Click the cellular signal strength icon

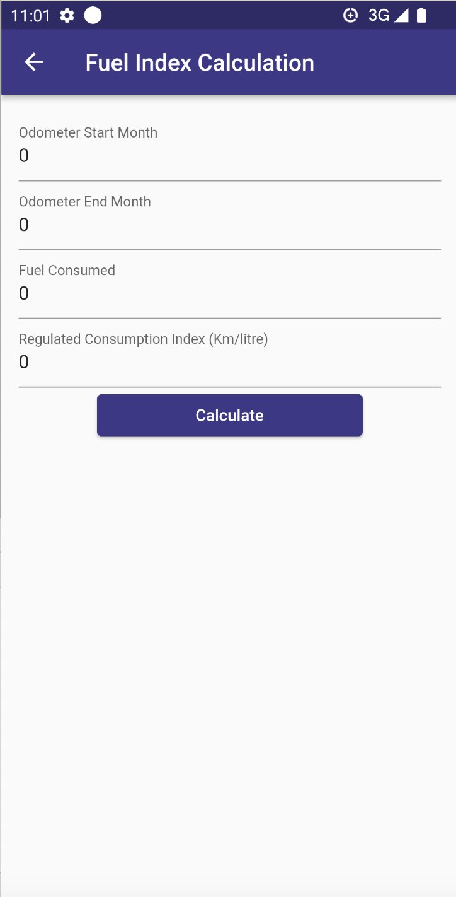tap(401, 16)
